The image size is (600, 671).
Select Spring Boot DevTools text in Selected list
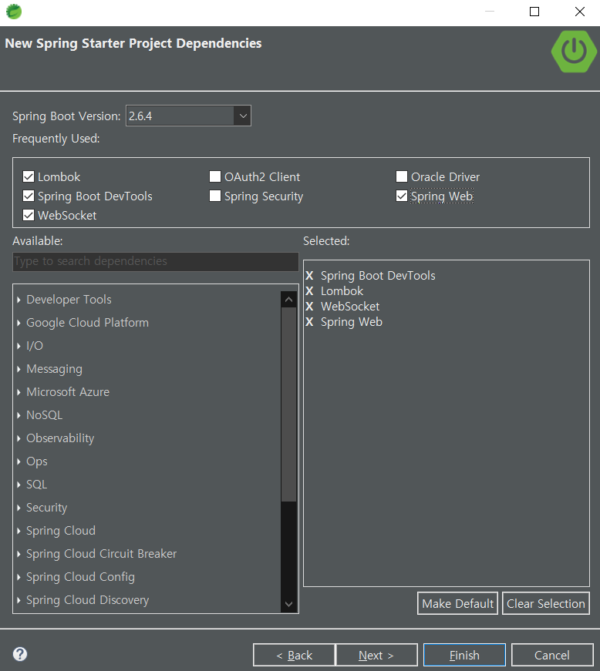378,276
